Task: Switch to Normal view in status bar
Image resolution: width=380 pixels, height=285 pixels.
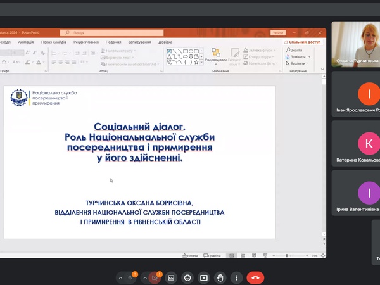Action: (232, 255)
